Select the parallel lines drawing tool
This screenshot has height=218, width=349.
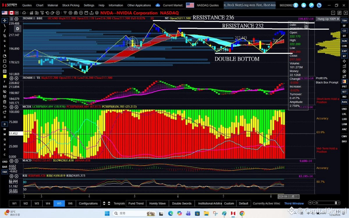click(x=4, y=36)
